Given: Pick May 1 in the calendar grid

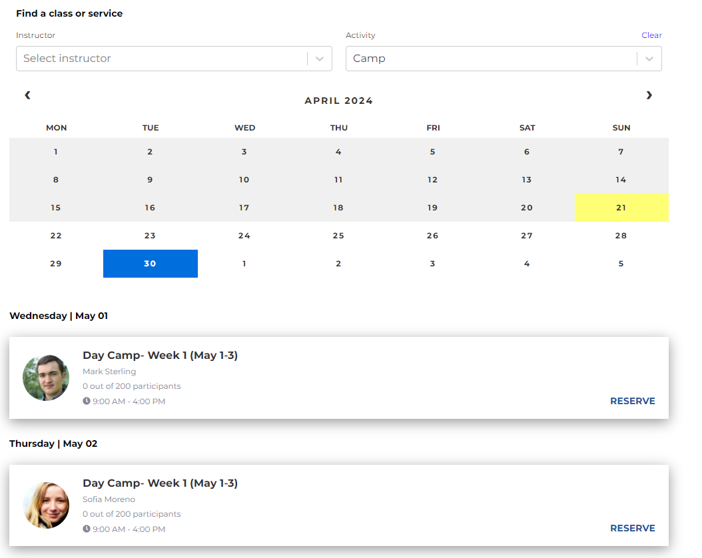Looking at the screenshot, I should point(244,264).
